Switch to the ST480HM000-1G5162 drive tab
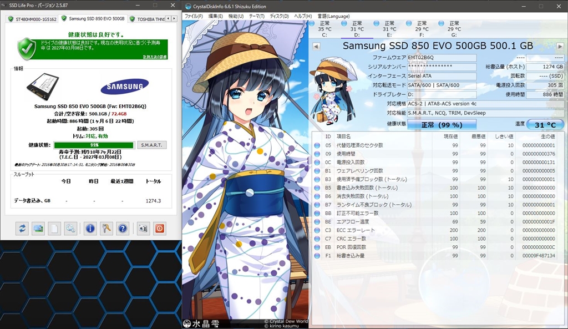The width and height of the screenshot is (568, 329). click(32, 19)
